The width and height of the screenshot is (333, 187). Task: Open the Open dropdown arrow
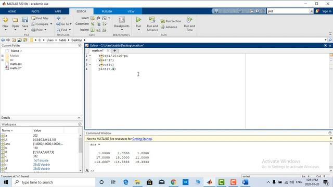pos(15,30)
